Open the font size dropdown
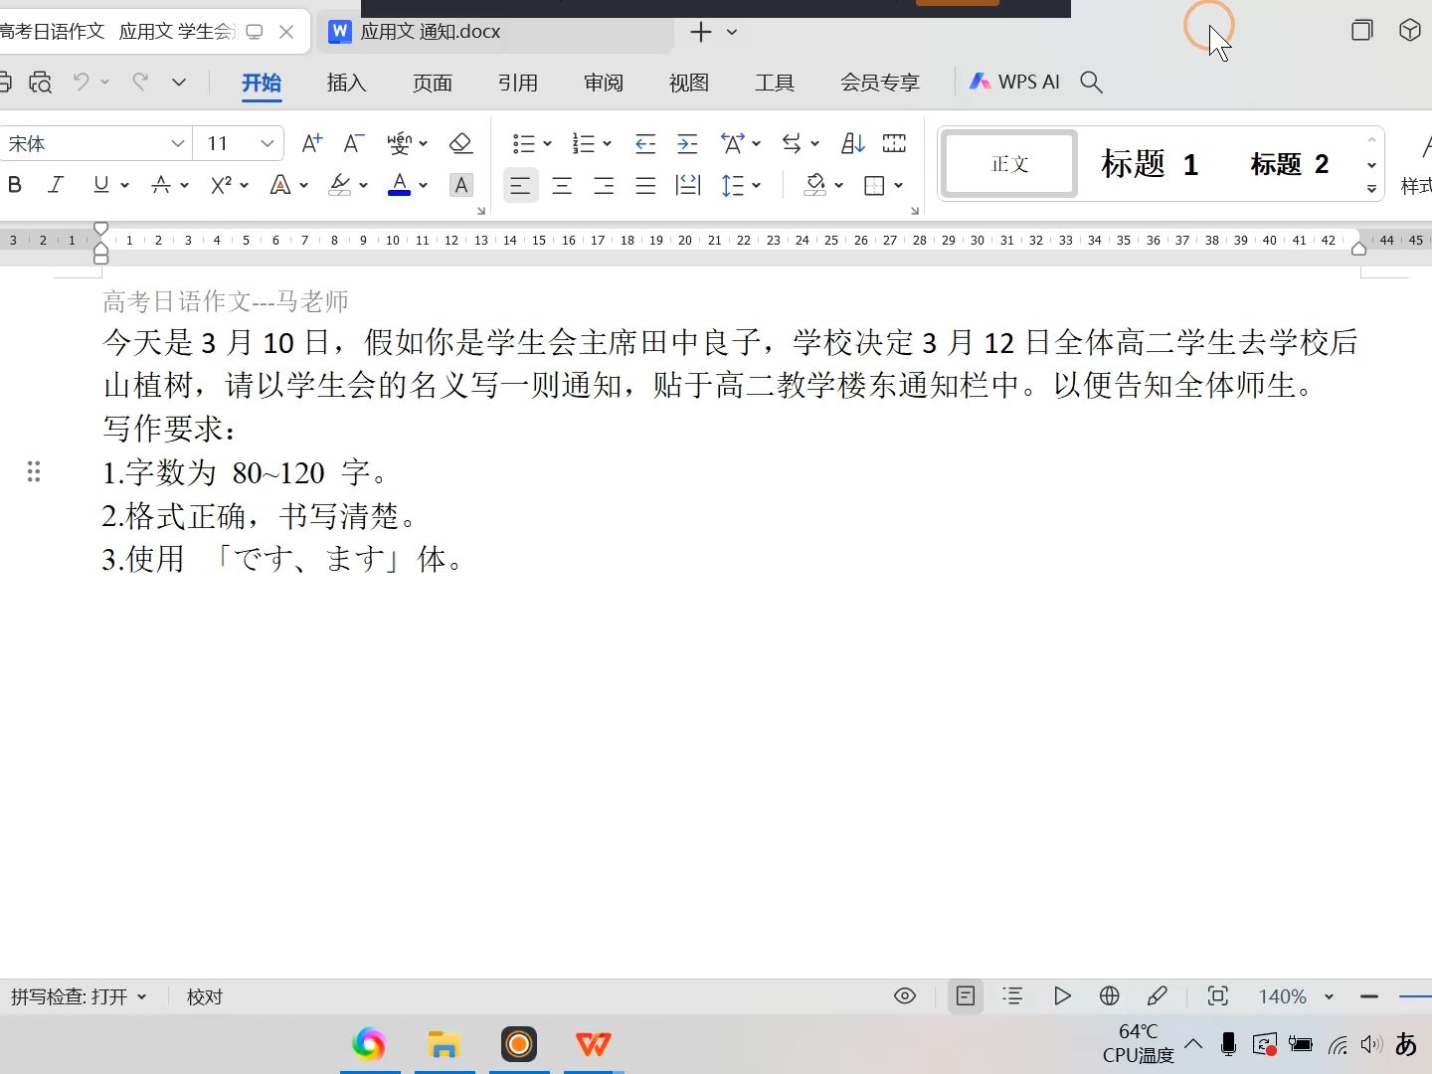The height and width of the screenshot is (1074, 1432). click(x=267, y=143)
